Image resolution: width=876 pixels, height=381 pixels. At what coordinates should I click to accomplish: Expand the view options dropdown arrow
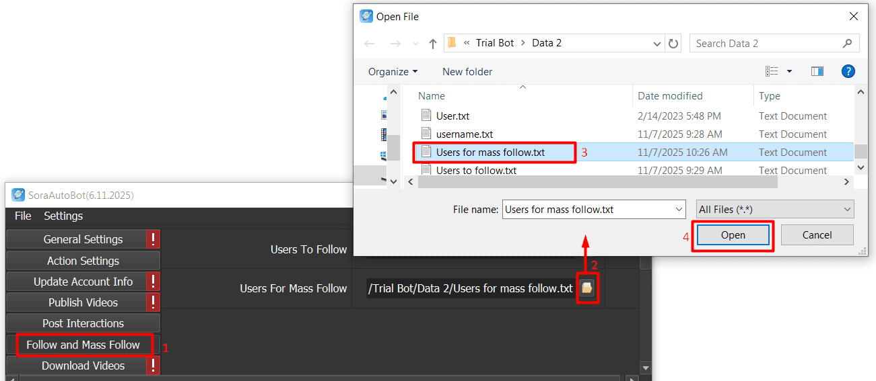(790, 71)
